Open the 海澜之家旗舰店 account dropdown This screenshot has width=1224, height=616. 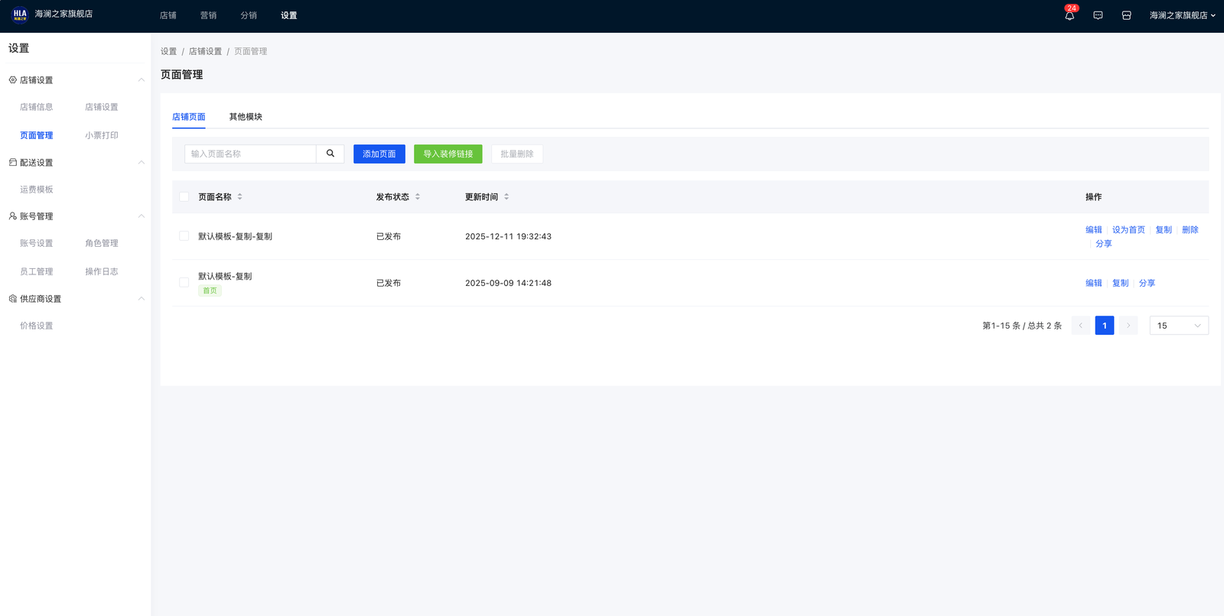(x=1182, y=15)
